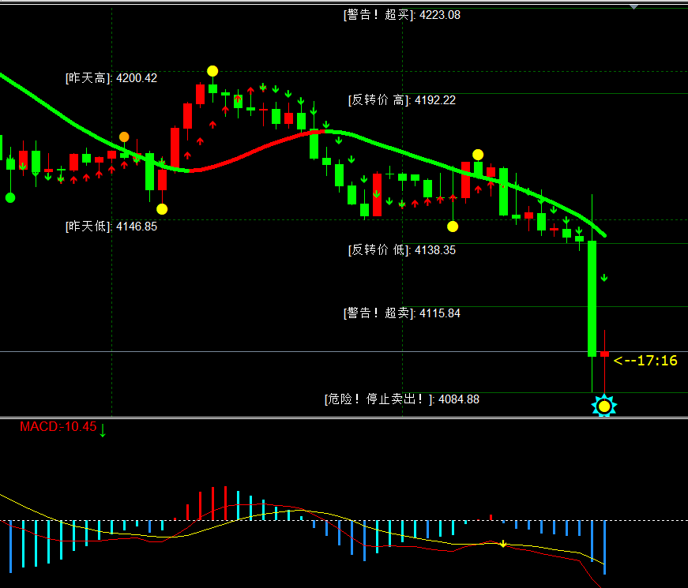Click the yellow dot directly above 反转价 低 label
This screenshot has width=688, height=588.
click(x=453, y=227)
